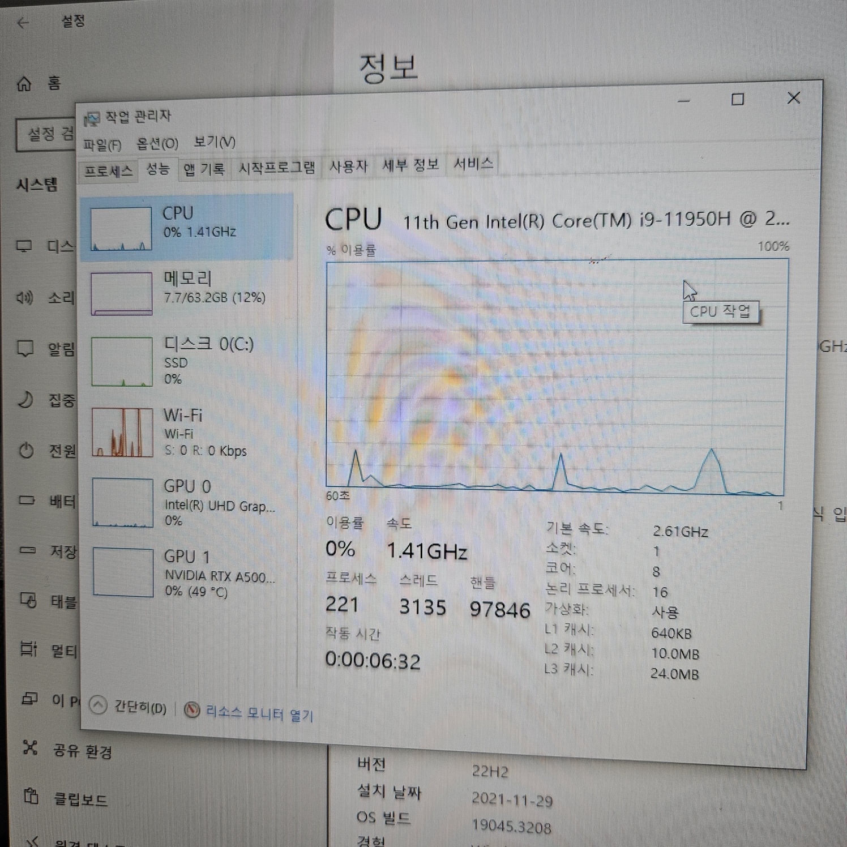847x847 pixels.
Task: Click the Settings search box
Action: point(46,135)
